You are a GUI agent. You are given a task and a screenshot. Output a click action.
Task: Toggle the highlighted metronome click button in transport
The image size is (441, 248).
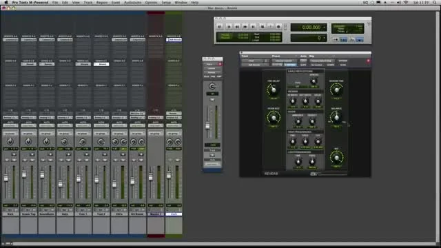click(343, 40)
